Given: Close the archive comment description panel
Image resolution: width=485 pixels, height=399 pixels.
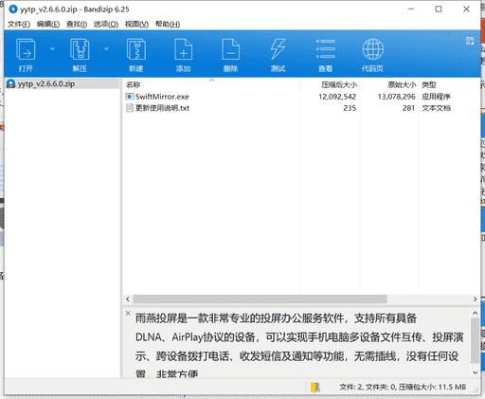Looking at the screenshot, I should (128, 313).
